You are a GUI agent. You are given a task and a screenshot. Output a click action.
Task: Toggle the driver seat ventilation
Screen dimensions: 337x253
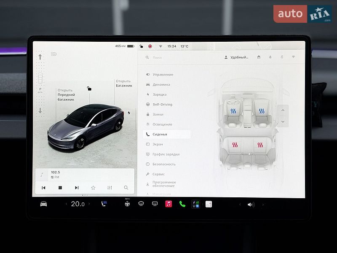coord(233,111)
